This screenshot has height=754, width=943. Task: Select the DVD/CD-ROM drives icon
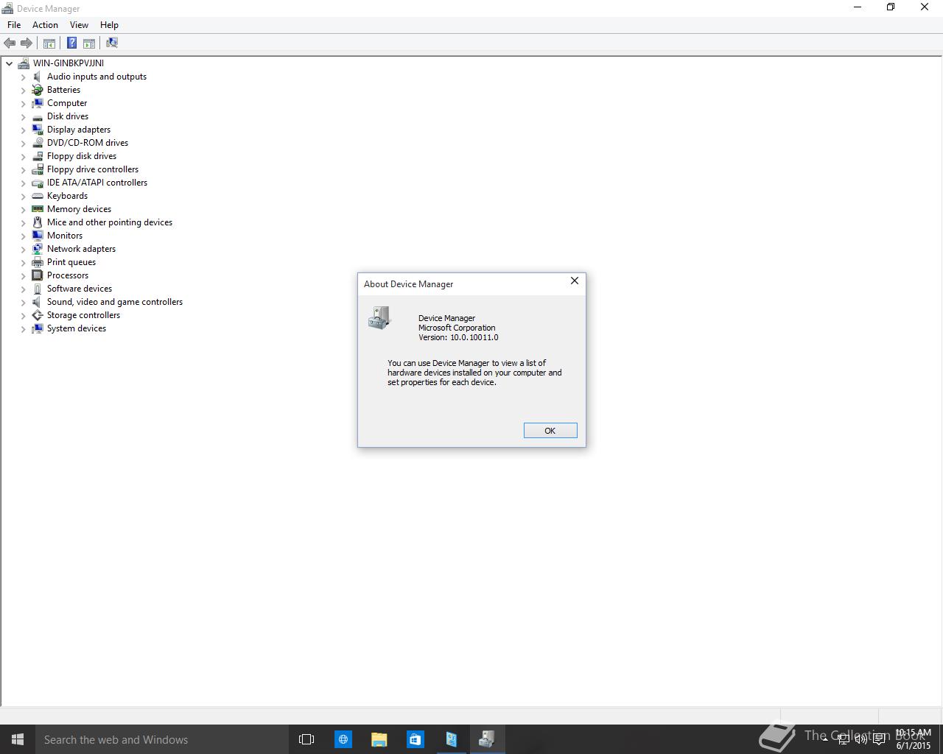click(38, 143)
